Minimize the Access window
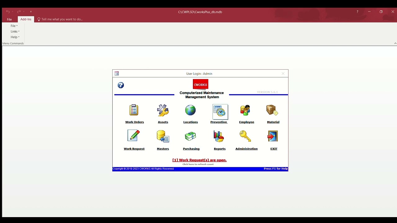 pyautogui.click(x=369, y=12)
